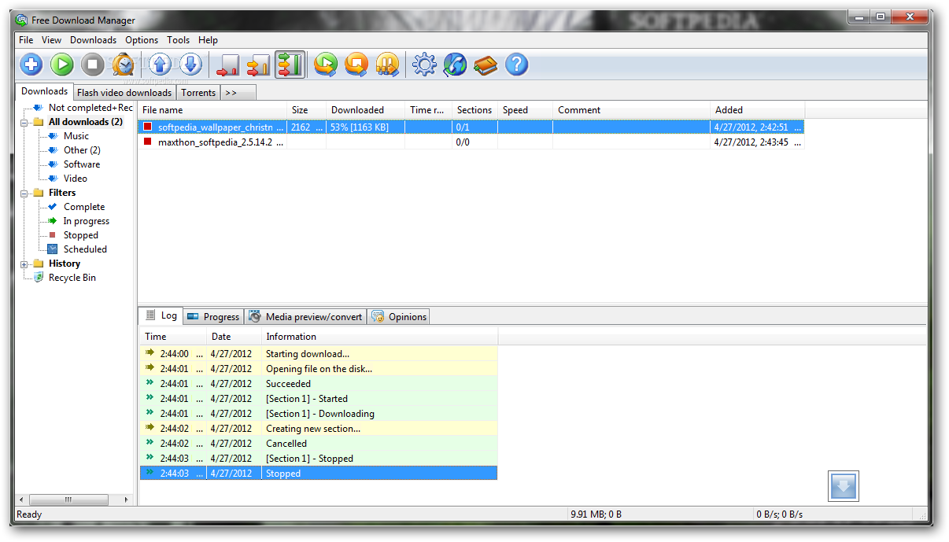
Task: Filter downloads by Complete
Action: tap(84, 207)
